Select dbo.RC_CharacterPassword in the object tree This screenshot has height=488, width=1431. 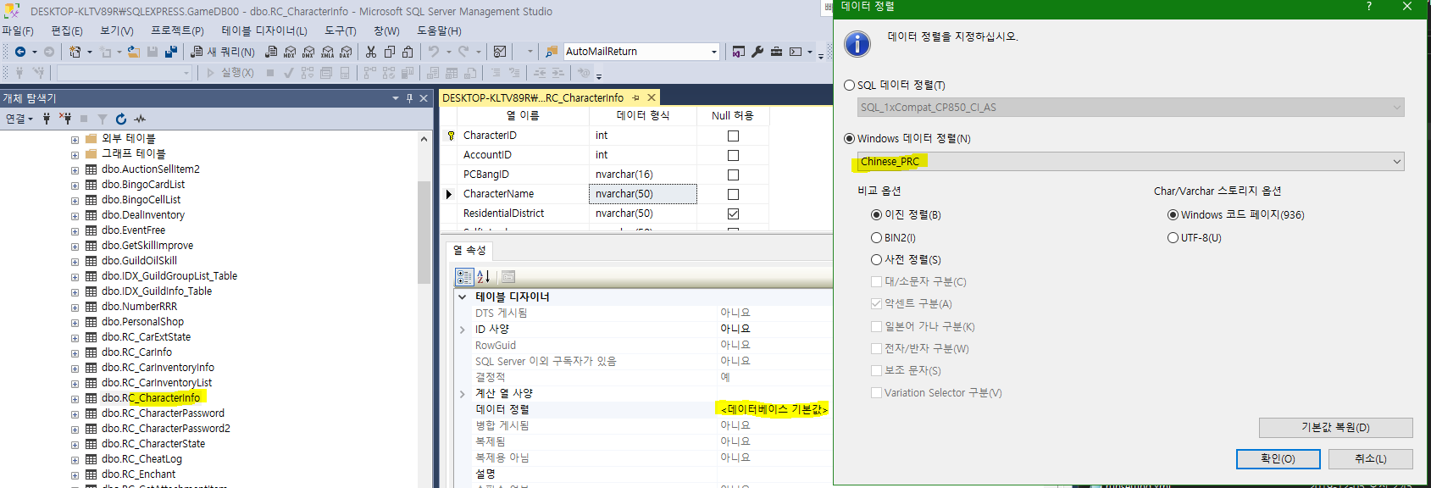tap(163, 413)
